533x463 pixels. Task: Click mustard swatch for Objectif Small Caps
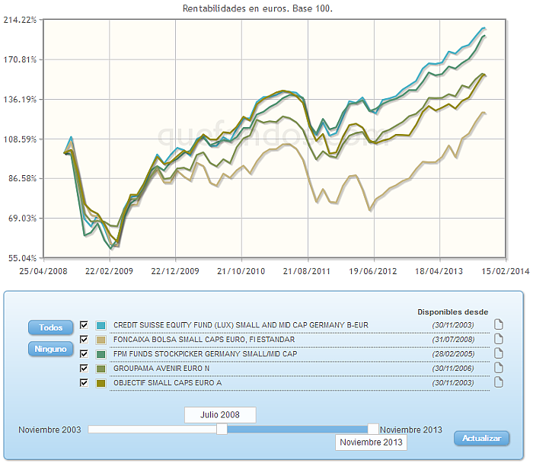click(x=101, y=383)
